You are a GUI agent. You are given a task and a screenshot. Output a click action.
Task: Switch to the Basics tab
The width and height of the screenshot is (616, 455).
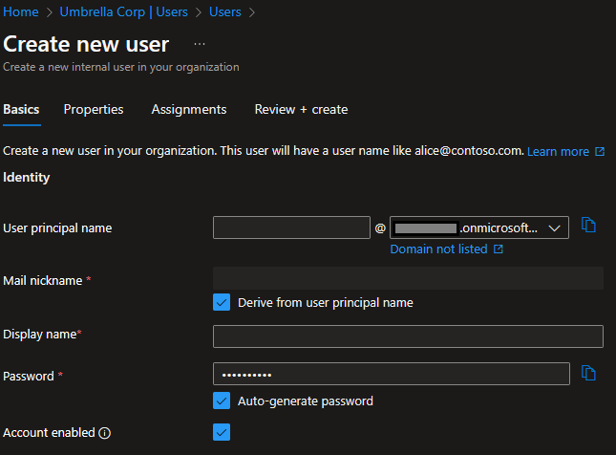click(21, 109)
